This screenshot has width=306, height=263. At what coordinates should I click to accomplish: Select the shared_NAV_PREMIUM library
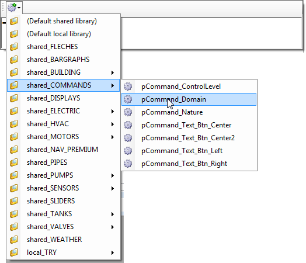[x=63, y=150]
